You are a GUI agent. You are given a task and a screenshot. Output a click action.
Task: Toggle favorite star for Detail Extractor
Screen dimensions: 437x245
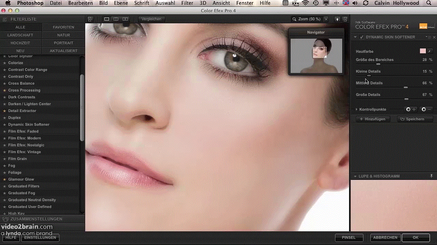click(x=5, y=111)
